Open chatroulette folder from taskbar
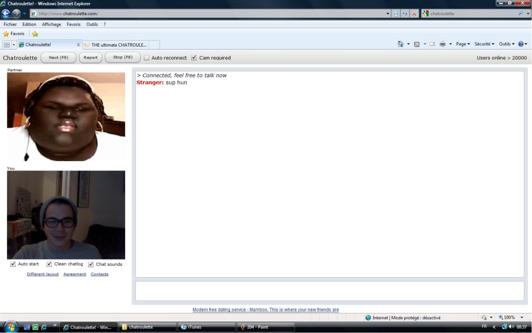The height and width of the screenshot is (333, 532). [147, 327]
